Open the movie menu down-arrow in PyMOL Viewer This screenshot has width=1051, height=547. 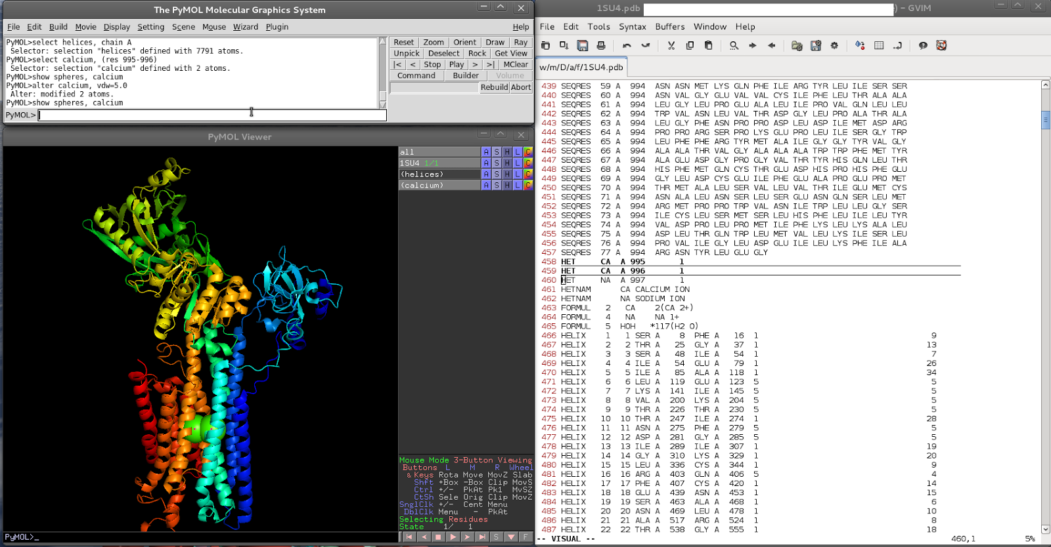[510, 537]
